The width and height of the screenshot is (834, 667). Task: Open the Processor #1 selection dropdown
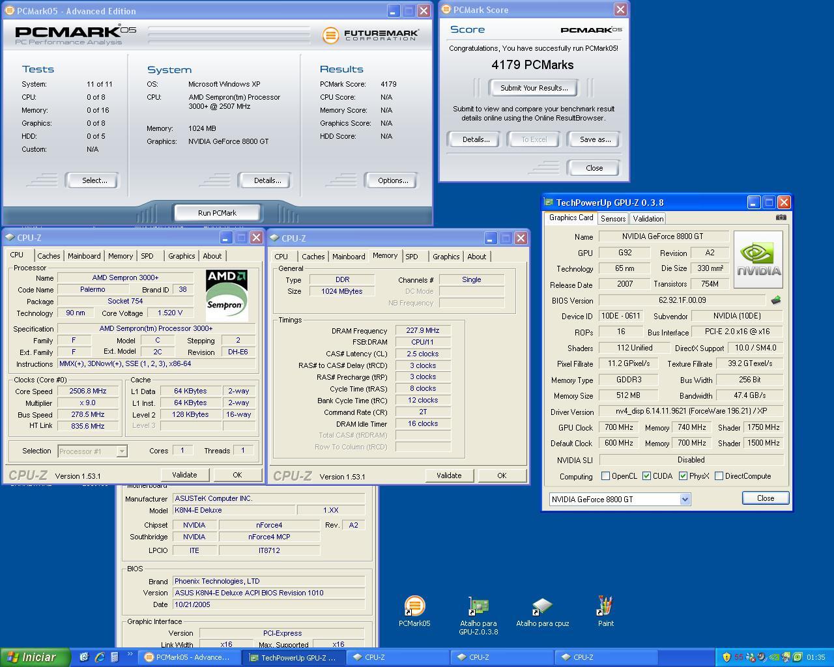coord(121,451)
